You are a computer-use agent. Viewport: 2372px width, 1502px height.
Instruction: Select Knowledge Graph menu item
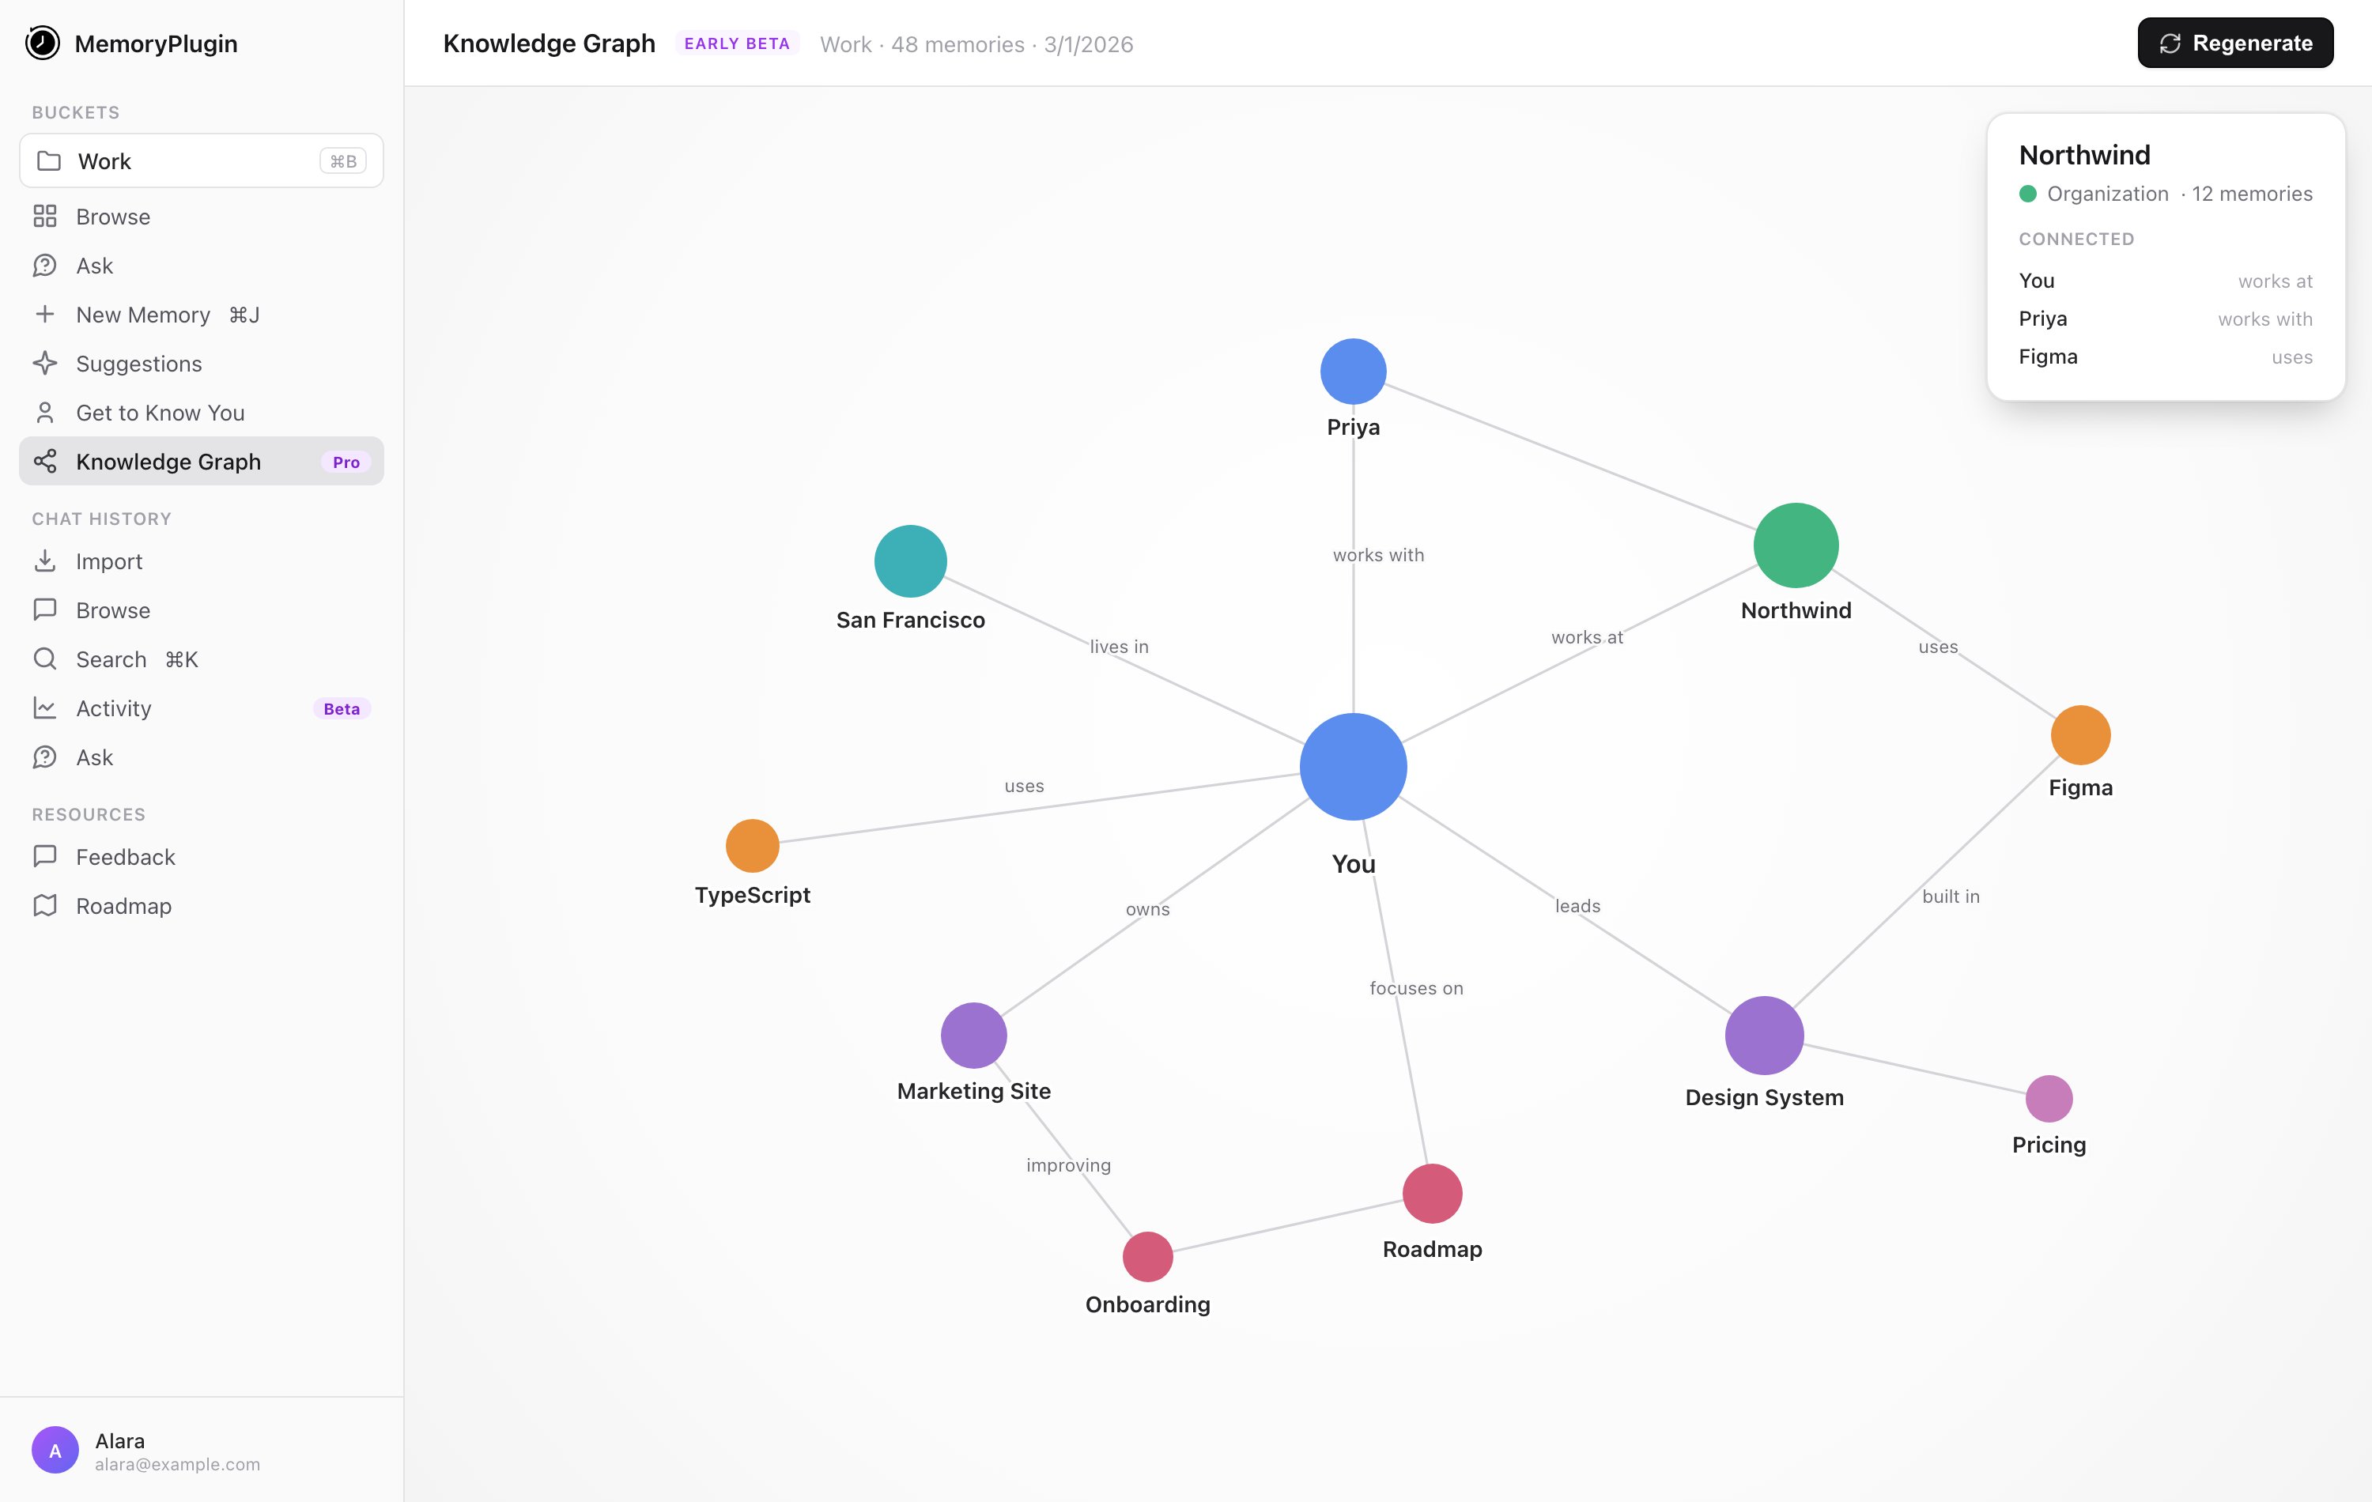201,461
